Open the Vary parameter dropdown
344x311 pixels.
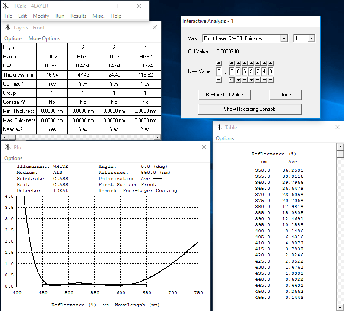(x=284, y=38)
